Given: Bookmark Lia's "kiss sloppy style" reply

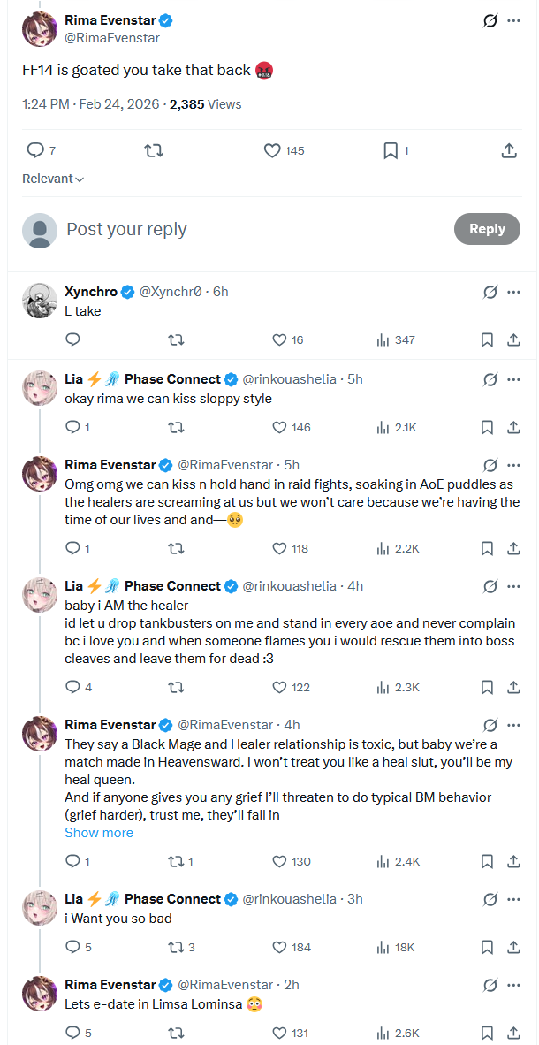Looking at the screenshot, I should click(x=487, y=427).
